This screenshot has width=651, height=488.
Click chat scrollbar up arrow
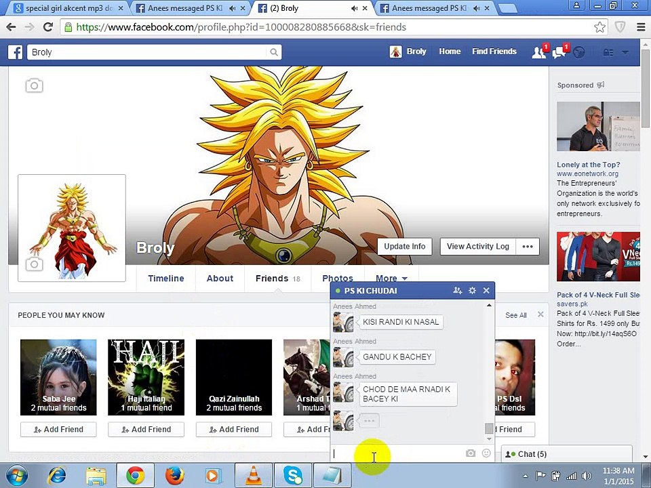tap(489, 306)
